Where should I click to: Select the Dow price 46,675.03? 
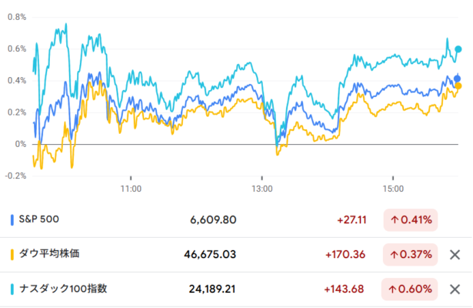click(209, 255)
